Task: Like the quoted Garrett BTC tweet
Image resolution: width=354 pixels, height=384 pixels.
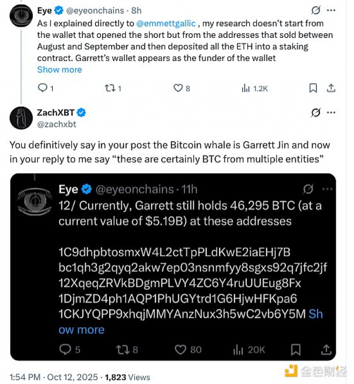Action: pos(181,349)
